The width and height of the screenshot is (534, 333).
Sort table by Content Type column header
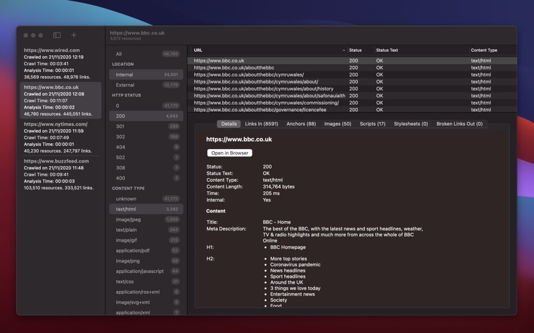click(x=484, y=50)
